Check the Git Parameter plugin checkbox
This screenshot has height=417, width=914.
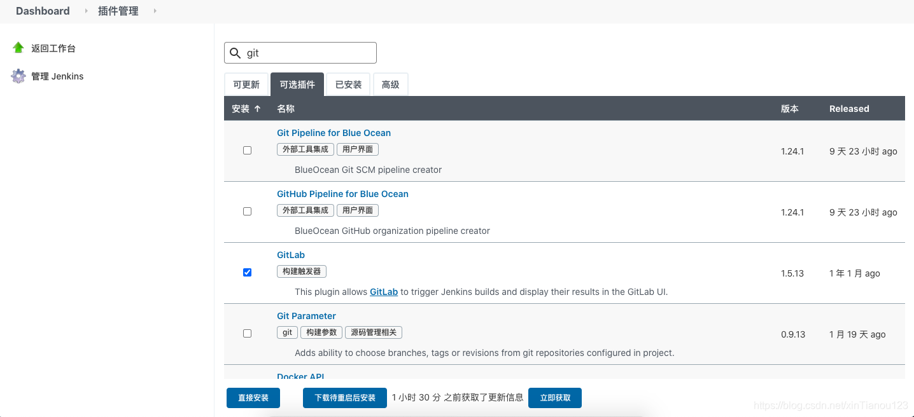[x=248, y=334]
